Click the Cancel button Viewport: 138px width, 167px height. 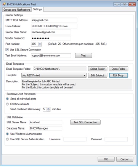point(125,159)
